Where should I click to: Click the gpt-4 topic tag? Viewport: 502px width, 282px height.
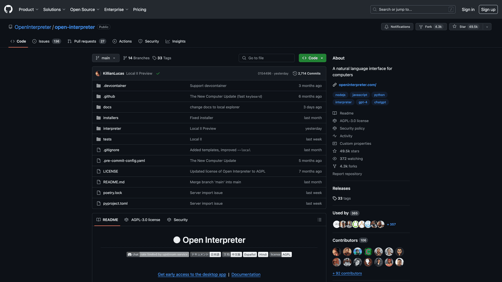click(x=363, y=102)
